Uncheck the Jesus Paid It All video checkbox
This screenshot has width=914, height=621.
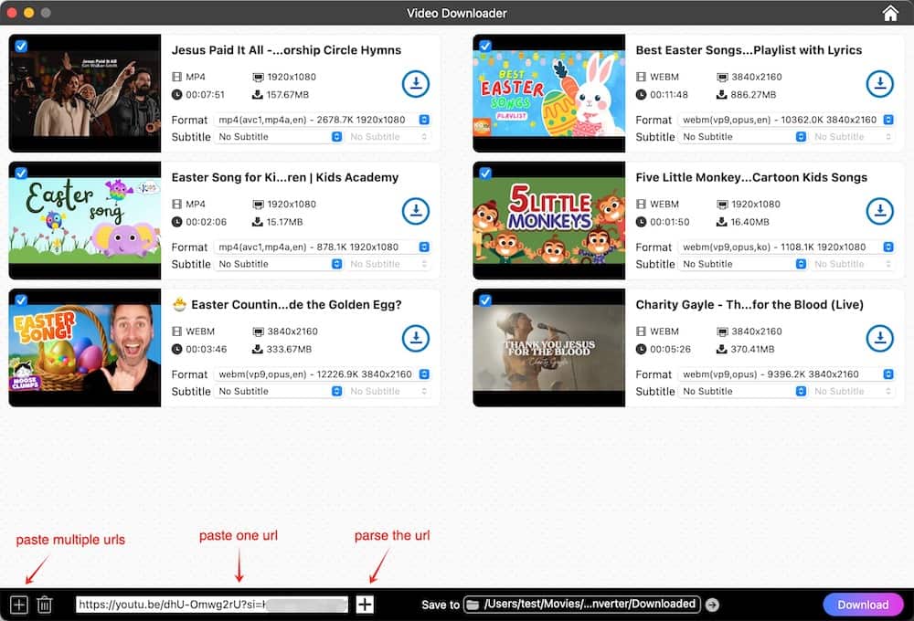tap(21, 46)
